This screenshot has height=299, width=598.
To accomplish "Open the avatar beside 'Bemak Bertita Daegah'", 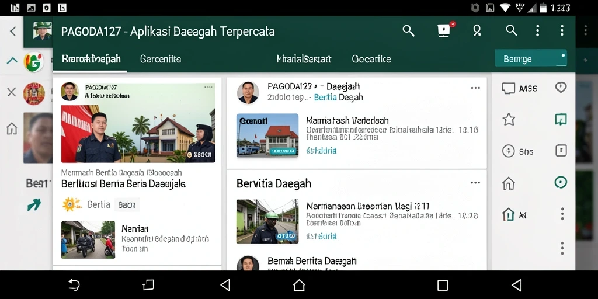I will pyautogui.click(x=248, y=263).
